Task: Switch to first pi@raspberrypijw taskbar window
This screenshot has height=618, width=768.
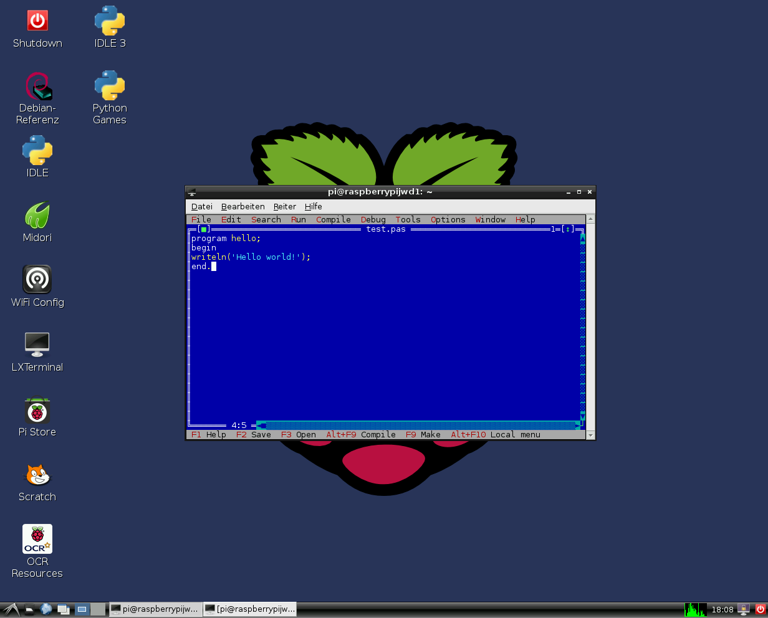Action: click(x=155, y=609)
